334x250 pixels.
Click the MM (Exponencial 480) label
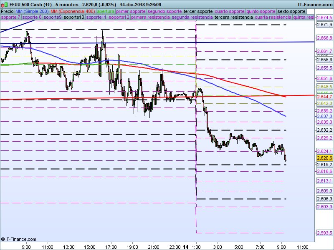point(73,12)
